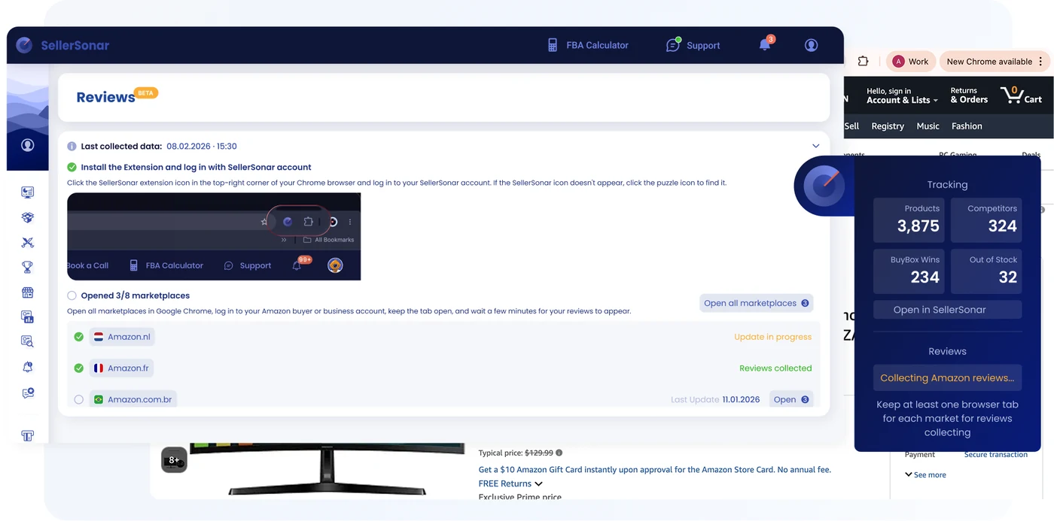Open listing analytics chart icon in sidebar

28,317
